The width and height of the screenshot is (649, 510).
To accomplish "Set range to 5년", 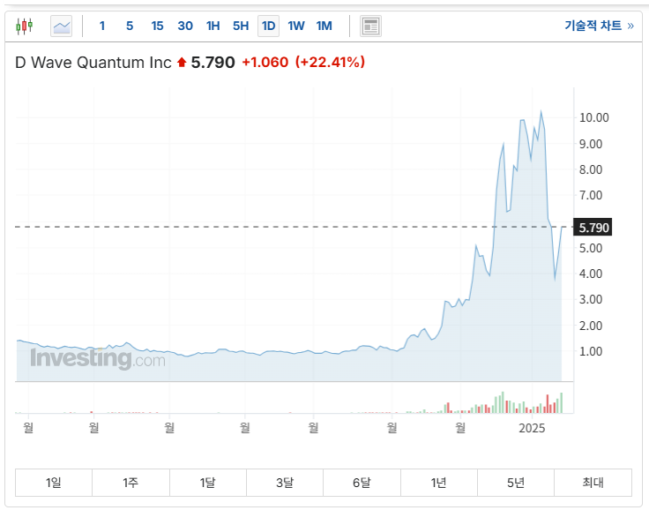I will (516, 483).
